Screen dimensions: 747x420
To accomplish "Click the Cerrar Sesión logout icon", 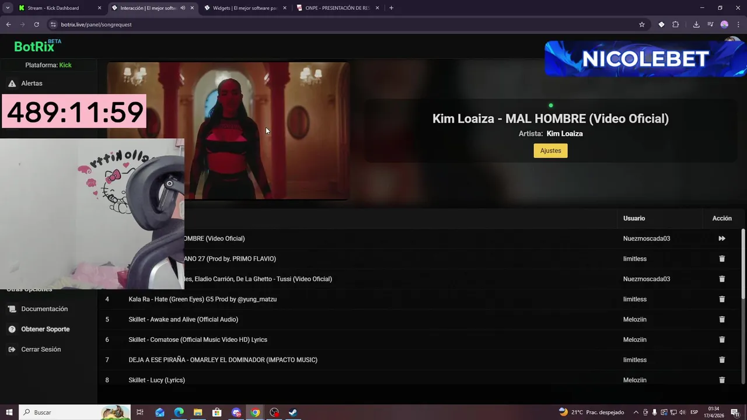I will [12, 349].
